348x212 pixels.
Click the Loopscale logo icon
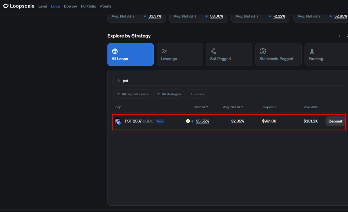[x=6, y=6]
